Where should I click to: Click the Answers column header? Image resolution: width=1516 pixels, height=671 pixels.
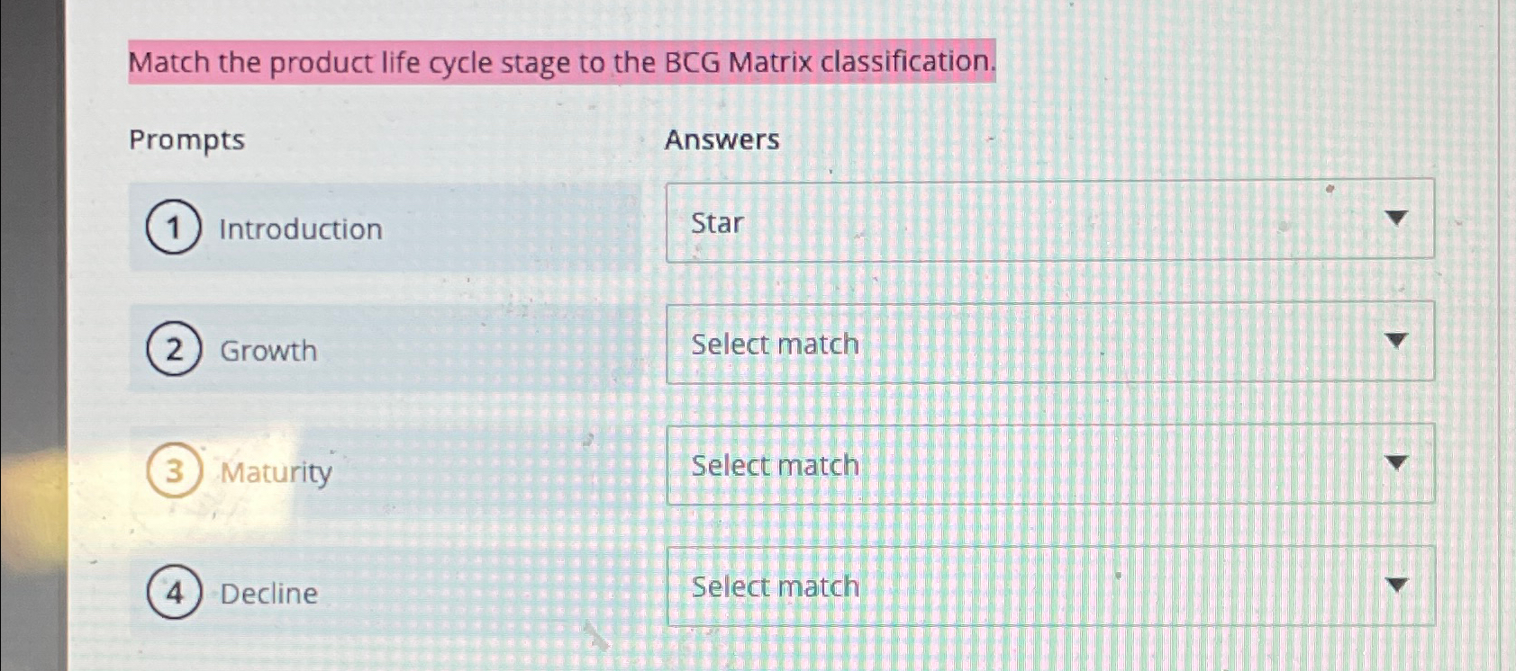tap(722, 139)
